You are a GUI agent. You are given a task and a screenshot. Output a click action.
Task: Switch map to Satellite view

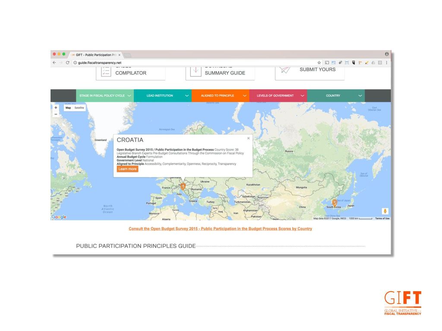click(x=79, y=108)
